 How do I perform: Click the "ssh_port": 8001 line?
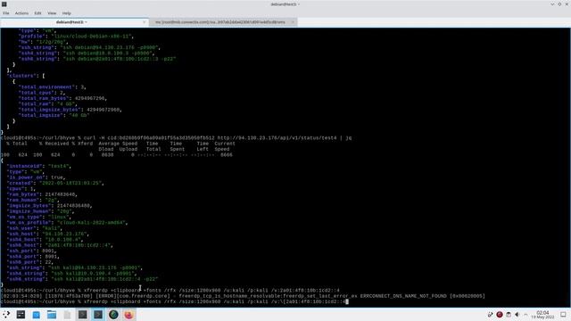click(31, 251)
